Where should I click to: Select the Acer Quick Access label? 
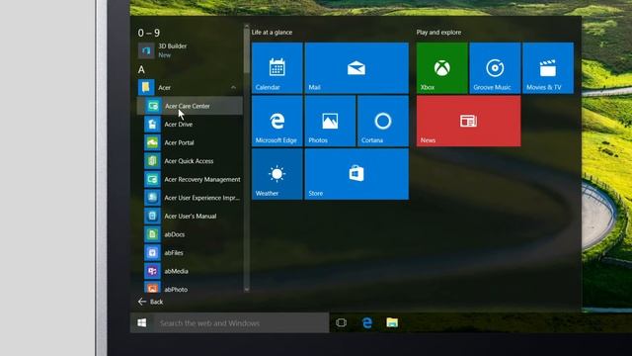189,161
